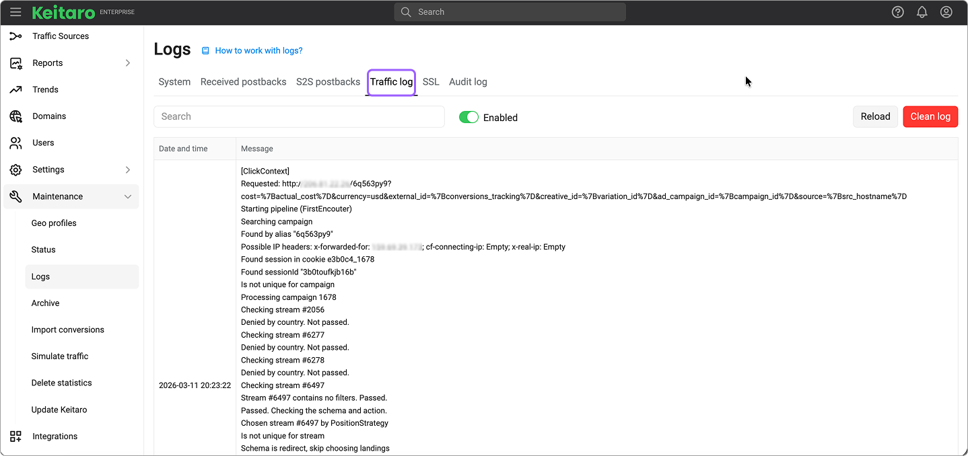Click the Integrations grid icon
968x456 pixels.
(15, 436)
